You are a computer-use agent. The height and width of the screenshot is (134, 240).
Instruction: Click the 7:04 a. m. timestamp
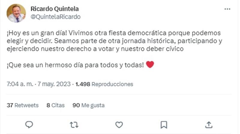pos(20,84)
